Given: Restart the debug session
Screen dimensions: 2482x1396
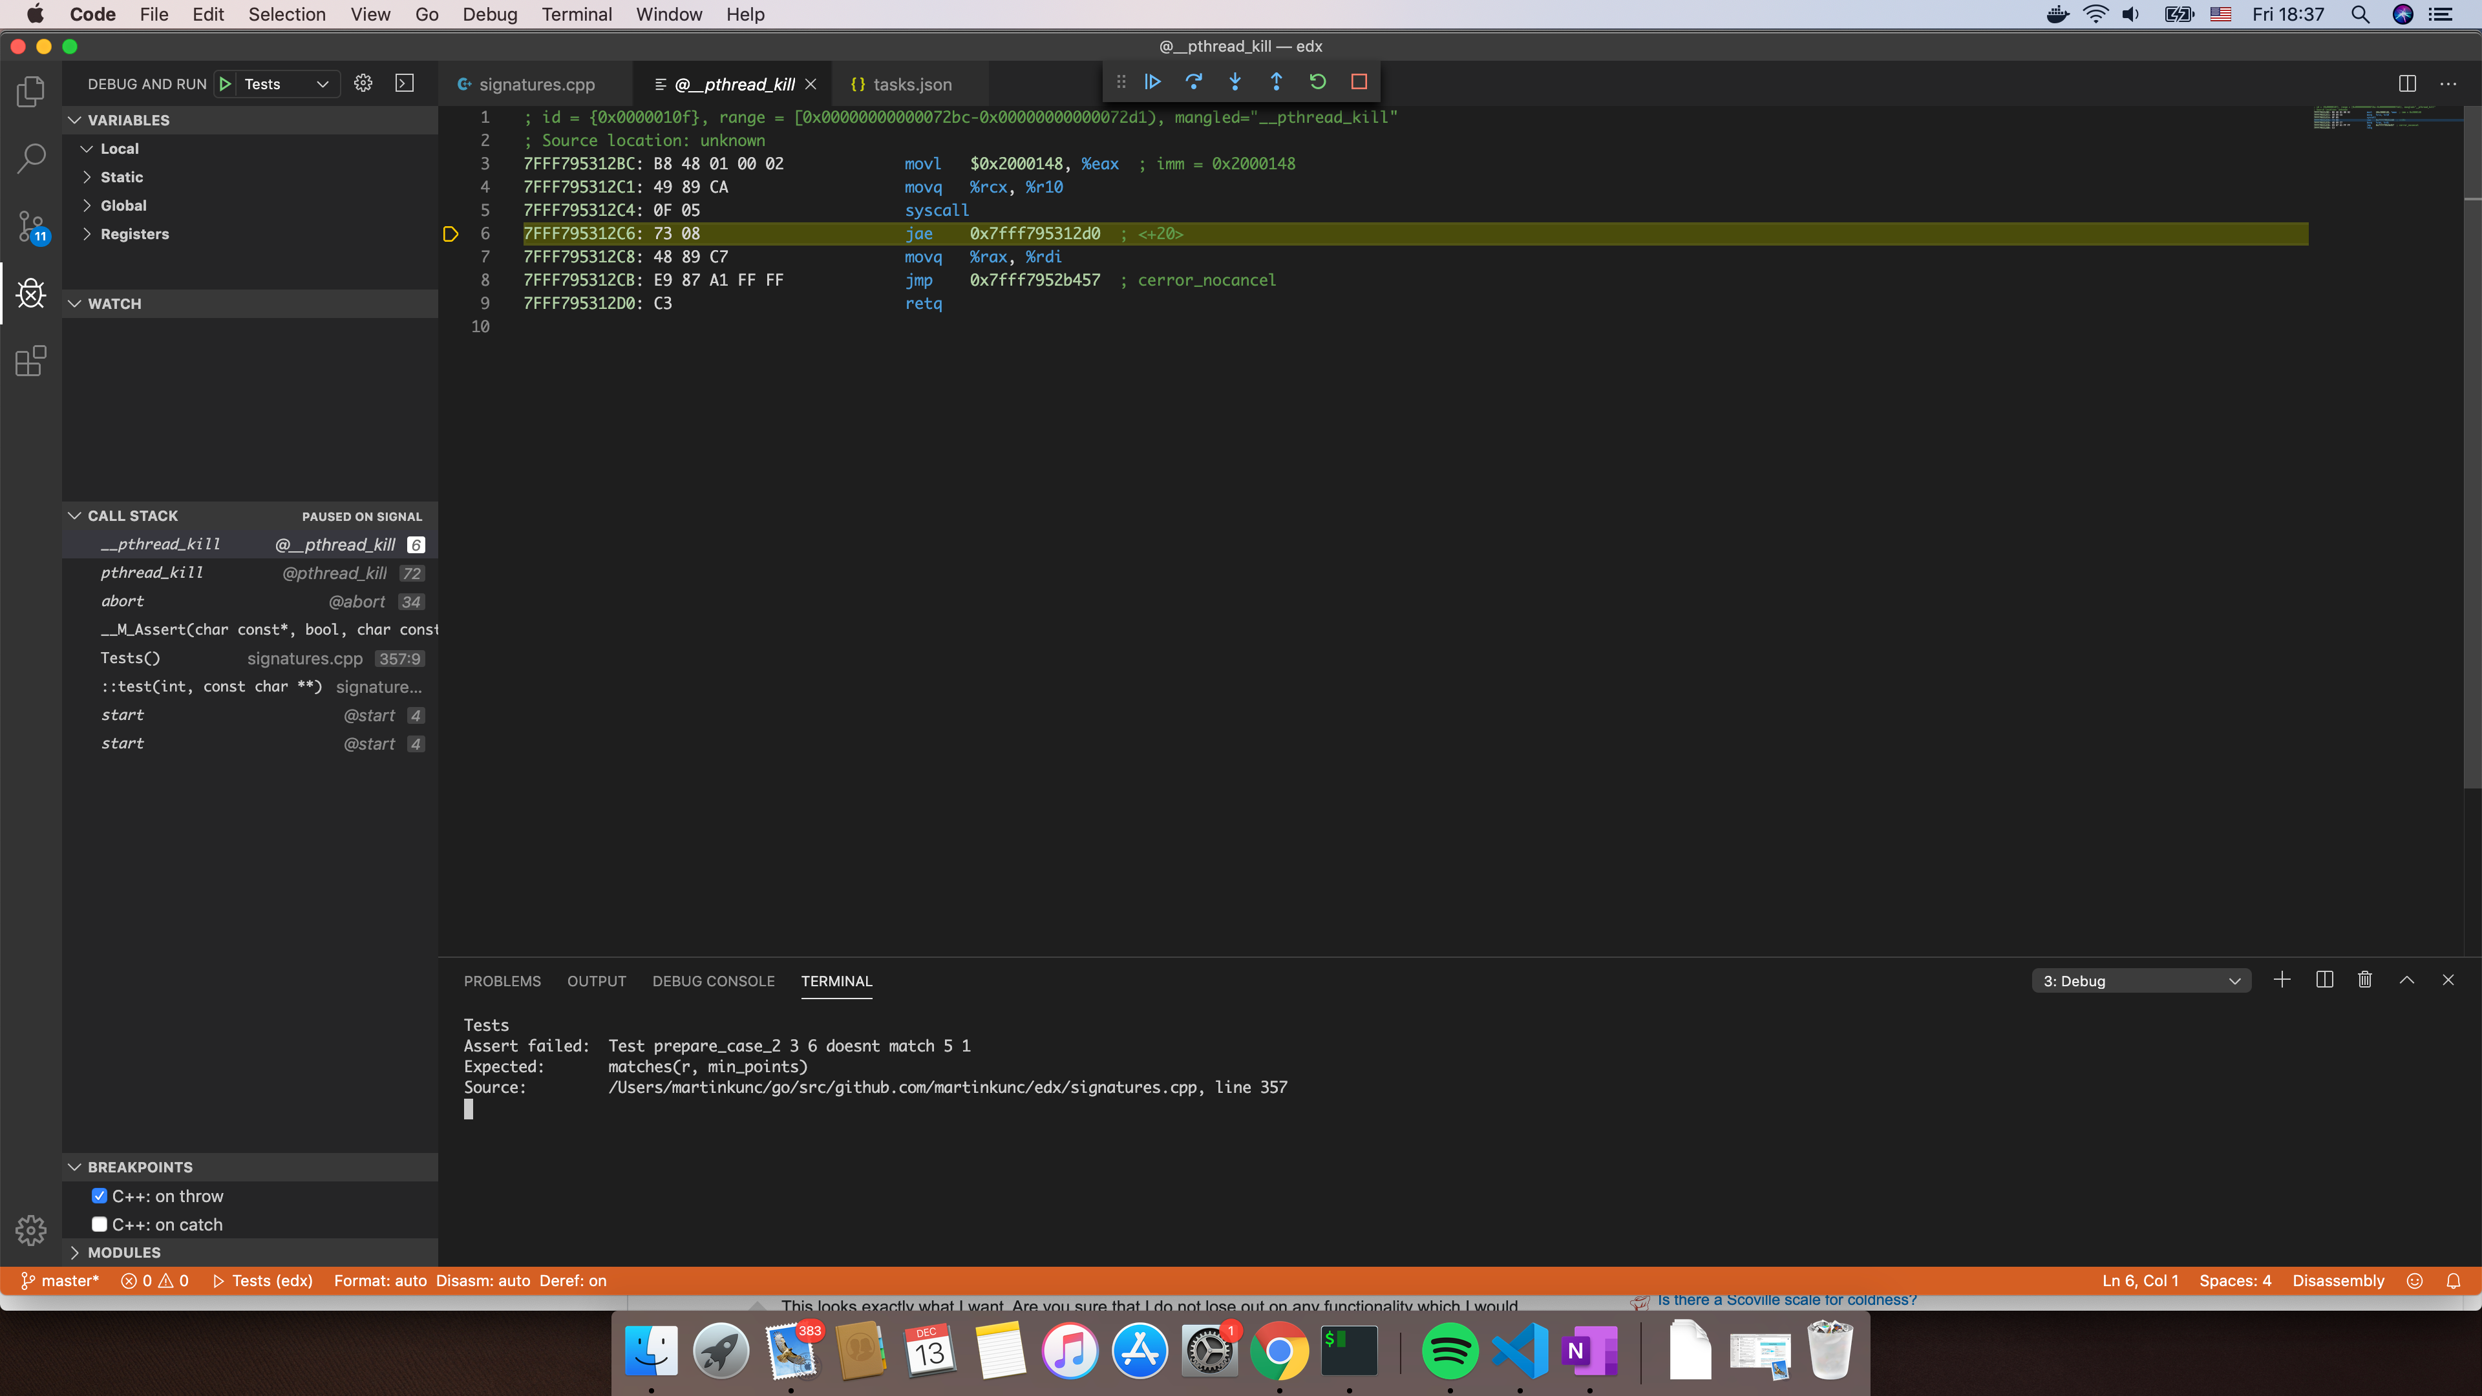Looking at the screenshot, I should [1318, 82].
